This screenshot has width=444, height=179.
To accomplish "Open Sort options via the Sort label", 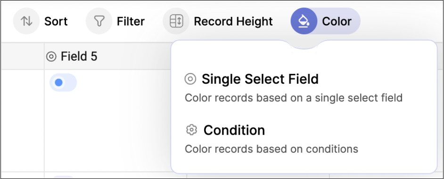I will click(x=56, y=22).
